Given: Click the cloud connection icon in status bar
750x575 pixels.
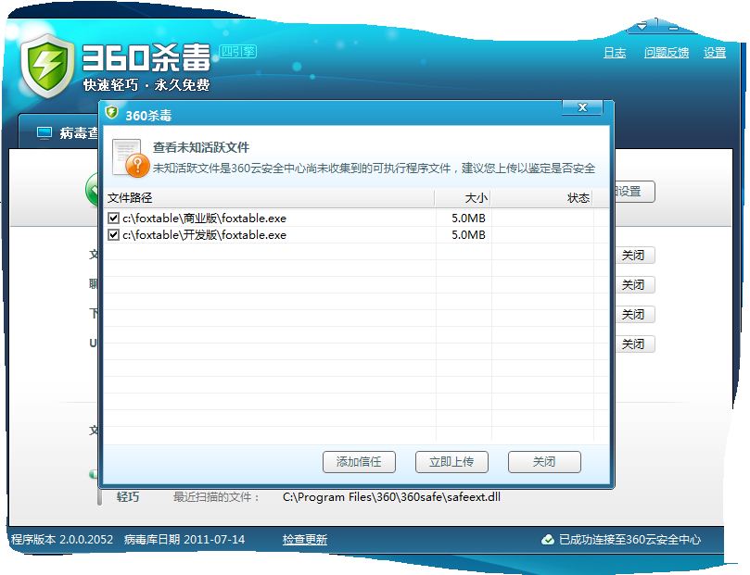Looking at the screenshot, I should [547, 540].
